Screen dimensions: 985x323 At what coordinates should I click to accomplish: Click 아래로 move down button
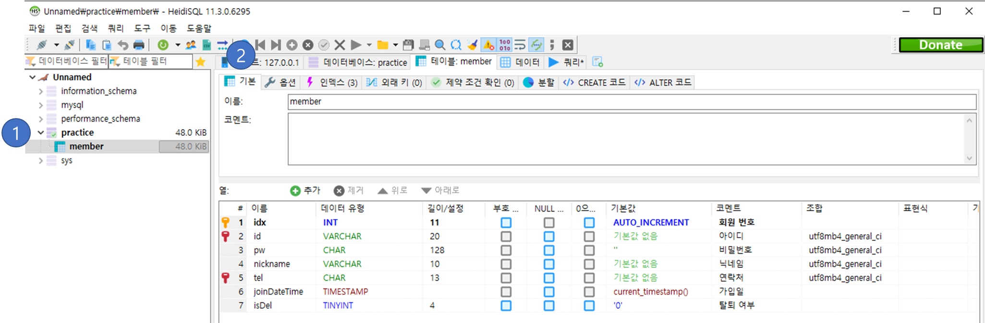coord(440,191)
